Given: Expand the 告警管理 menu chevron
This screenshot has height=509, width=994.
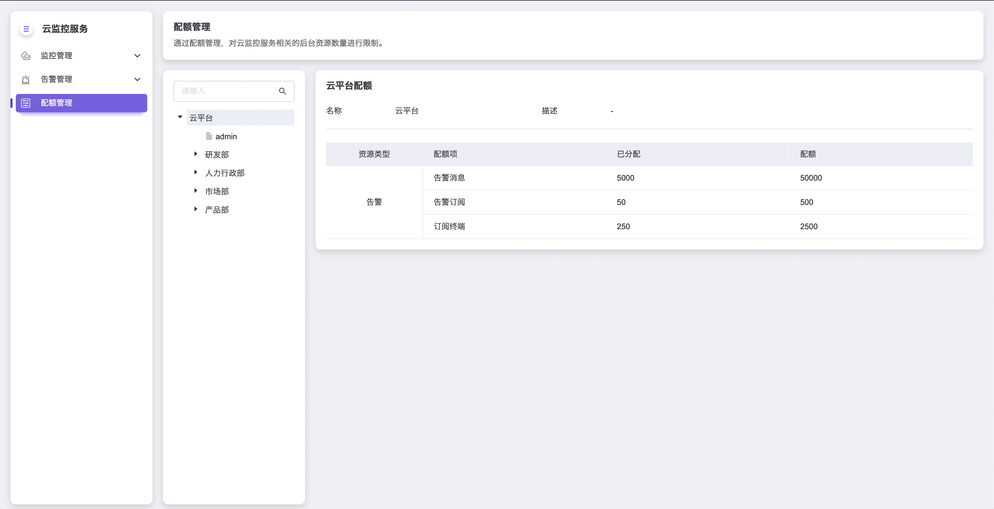Looking at the screenshot, I should (137, 79).
